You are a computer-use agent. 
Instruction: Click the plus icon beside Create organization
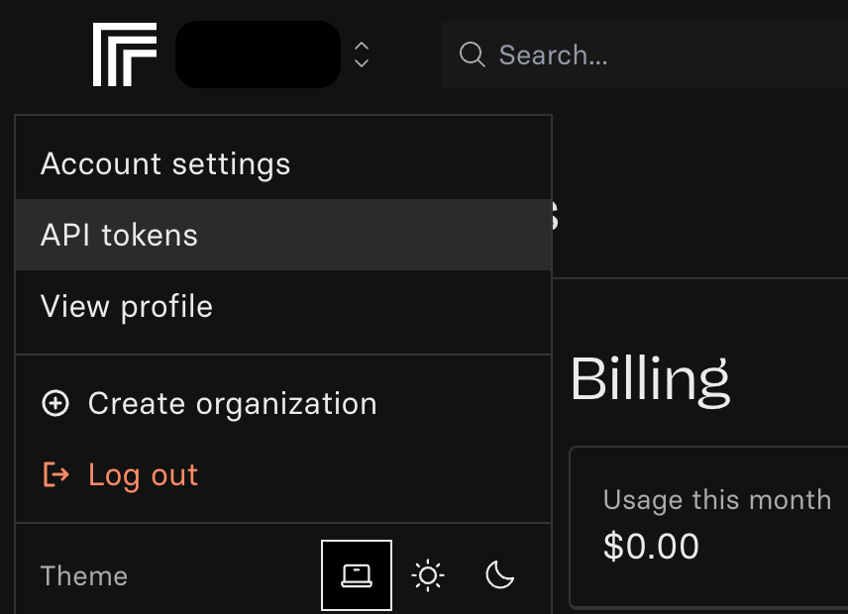tap(55, 403)
